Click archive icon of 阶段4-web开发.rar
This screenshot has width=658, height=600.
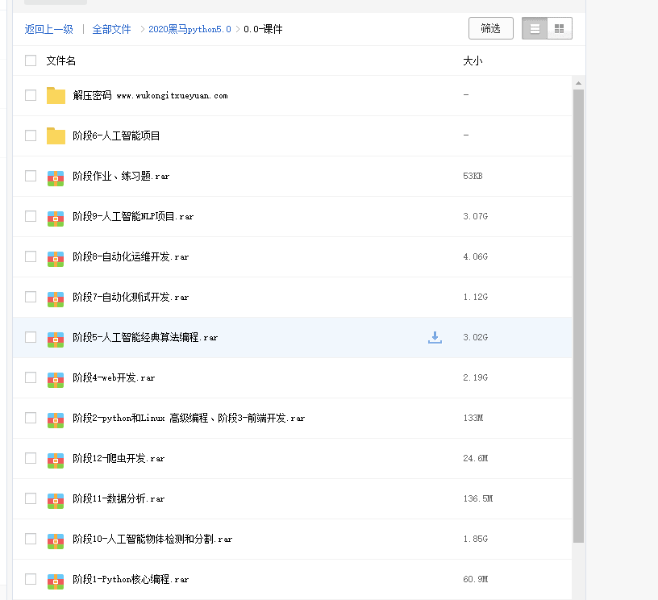(56, 380)
